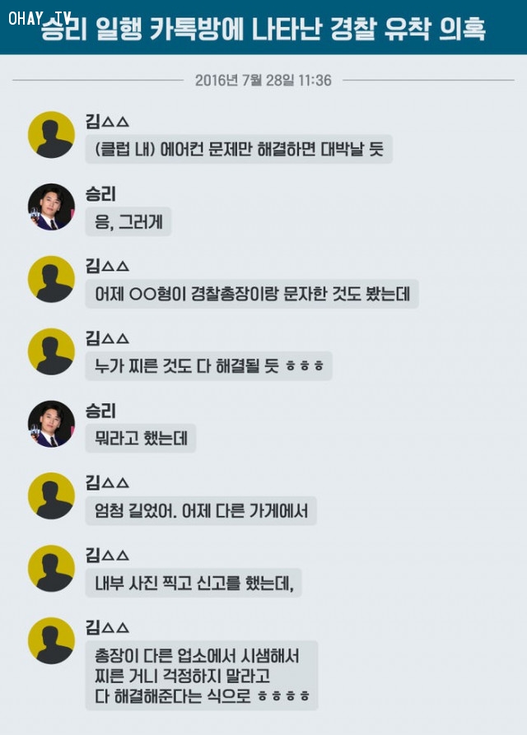Select the multi-line '총장이 다른 업소에서' bubble
Viewport: 527px width, 735px height.
[x=202, y=676]
